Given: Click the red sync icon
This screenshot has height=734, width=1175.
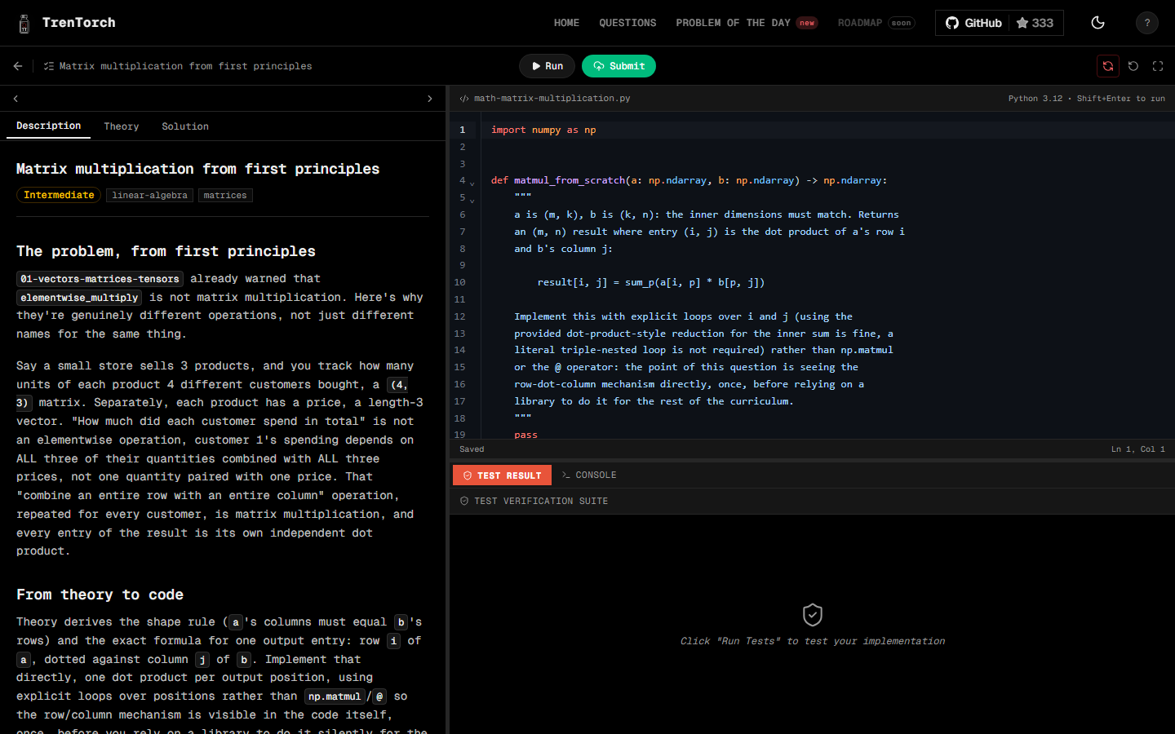Looking at the screenshot, I should click(x=1108, y=66).
